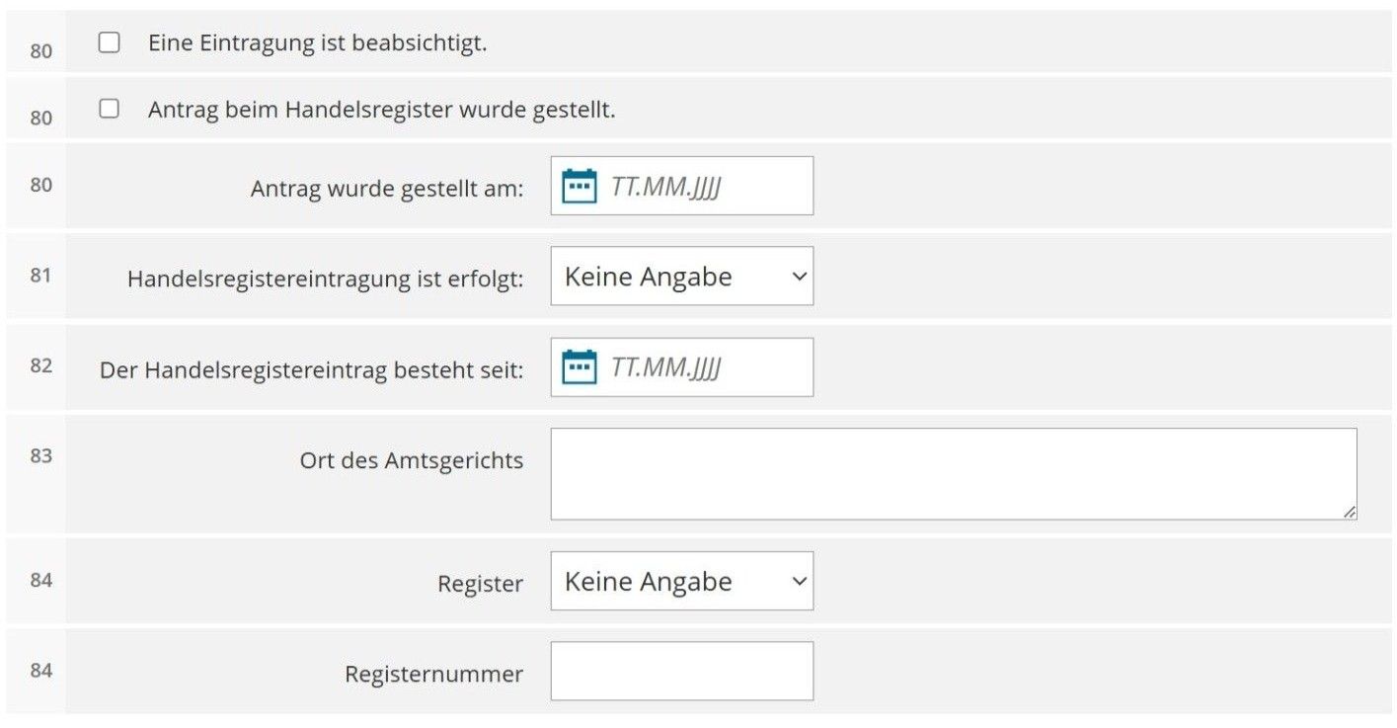Expand the Register Keine Angabe dropdown
This screenshot has width=1397, height=728.
click(682, 581)
